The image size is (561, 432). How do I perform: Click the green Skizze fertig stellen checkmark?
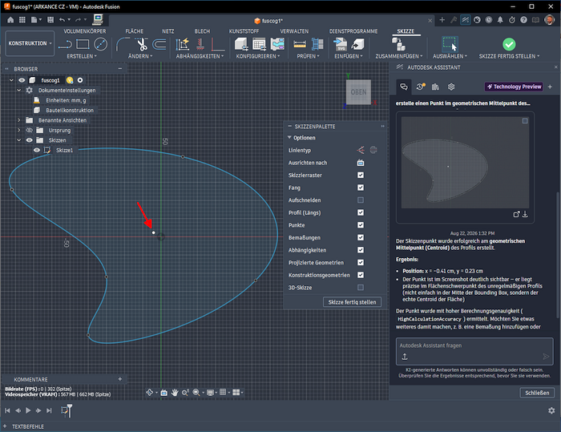(509, 44)
